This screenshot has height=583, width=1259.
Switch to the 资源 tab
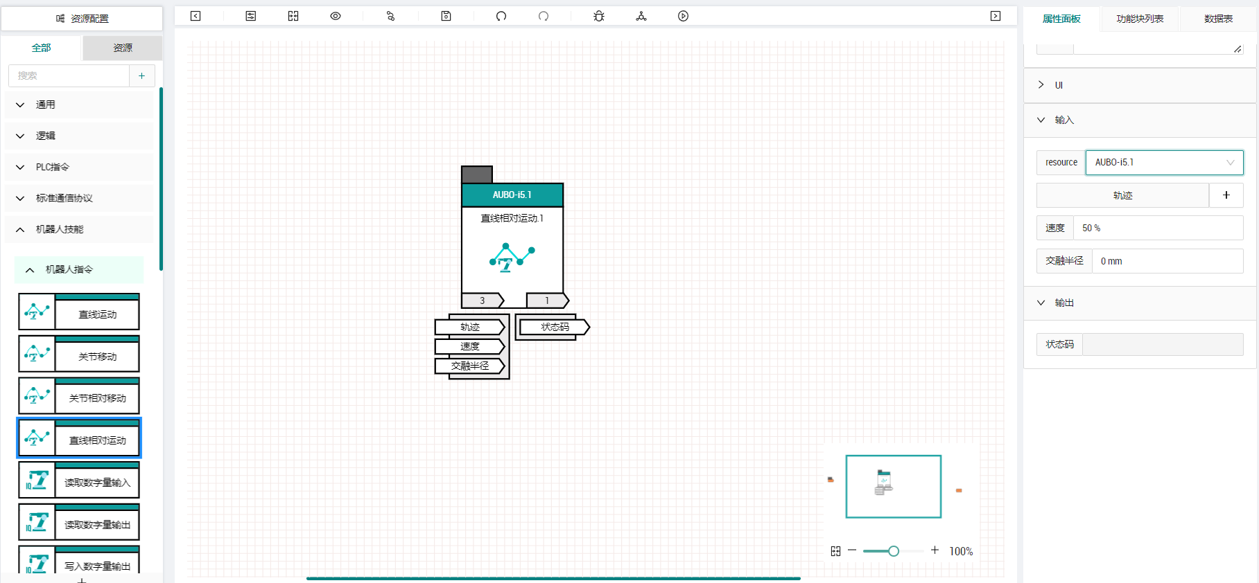[123, 48]
